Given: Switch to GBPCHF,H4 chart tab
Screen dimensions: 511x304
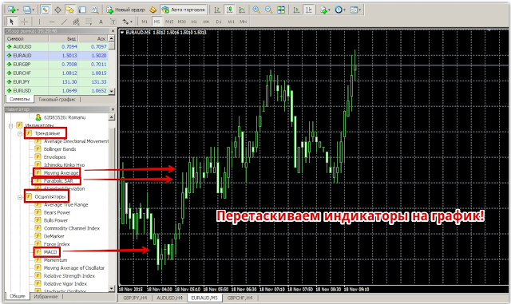Looking at the screenshot, I should click(240, 298).
